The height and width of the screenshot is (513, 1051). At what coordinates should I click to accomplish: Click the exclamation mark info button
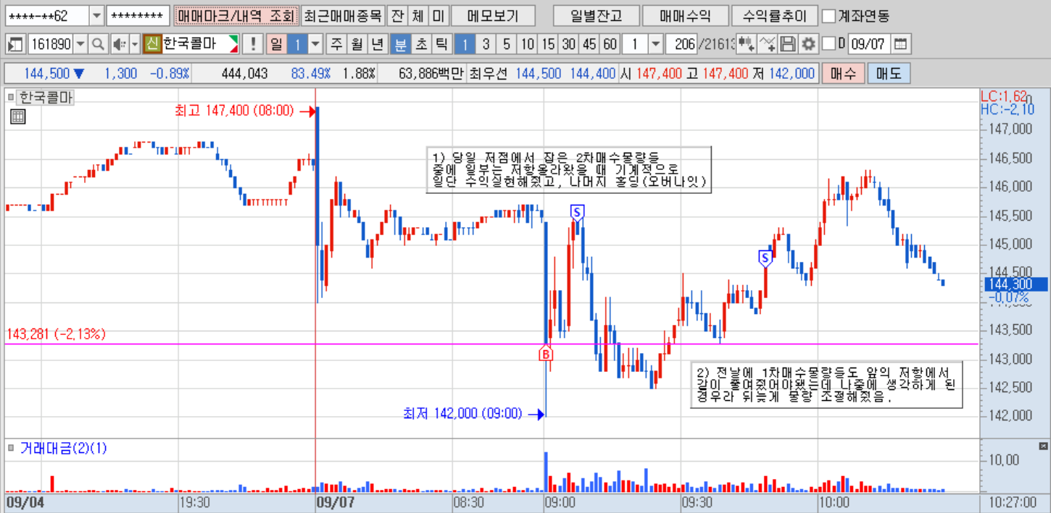[252, 44]
